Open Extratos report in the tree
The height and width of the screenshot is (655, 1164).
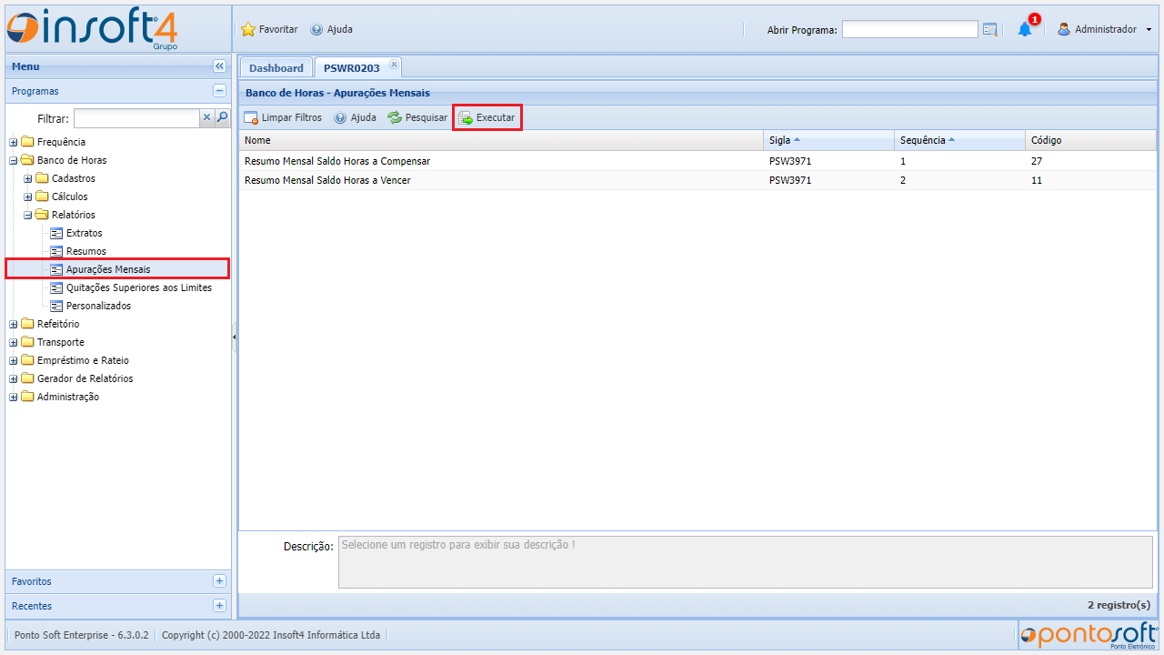(84, 233)
